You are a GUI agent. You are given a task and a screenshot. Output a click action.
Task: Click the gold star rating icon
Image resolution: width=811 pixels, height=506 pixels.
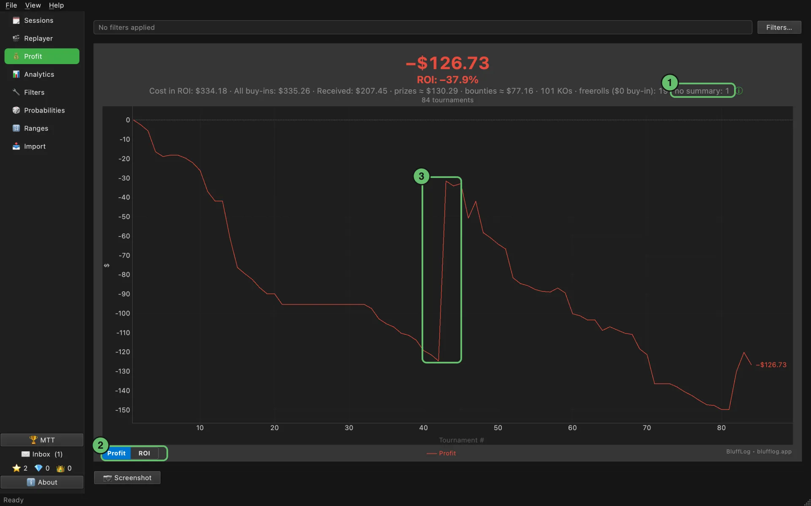[x=16, y=468]
